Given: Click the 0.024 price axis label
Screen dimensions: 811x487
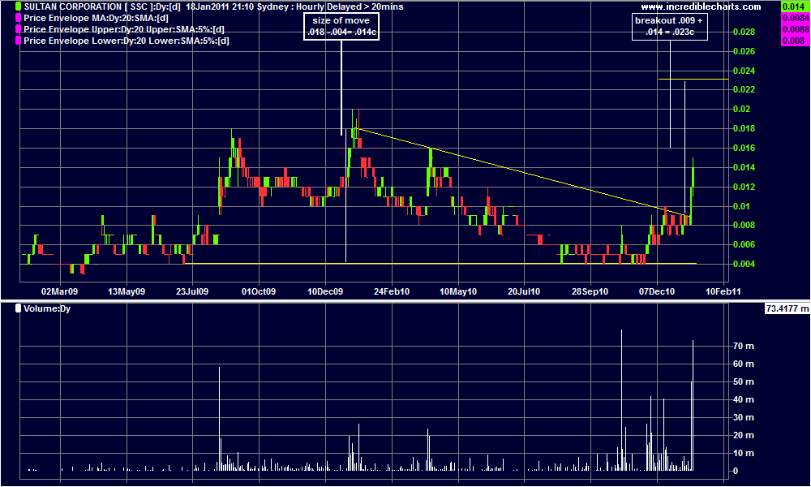Looking at the screenshot, I should (x=744, y=71).
